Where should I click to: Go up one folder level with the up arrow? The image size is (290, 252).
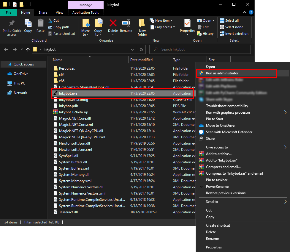coord(28,49)
